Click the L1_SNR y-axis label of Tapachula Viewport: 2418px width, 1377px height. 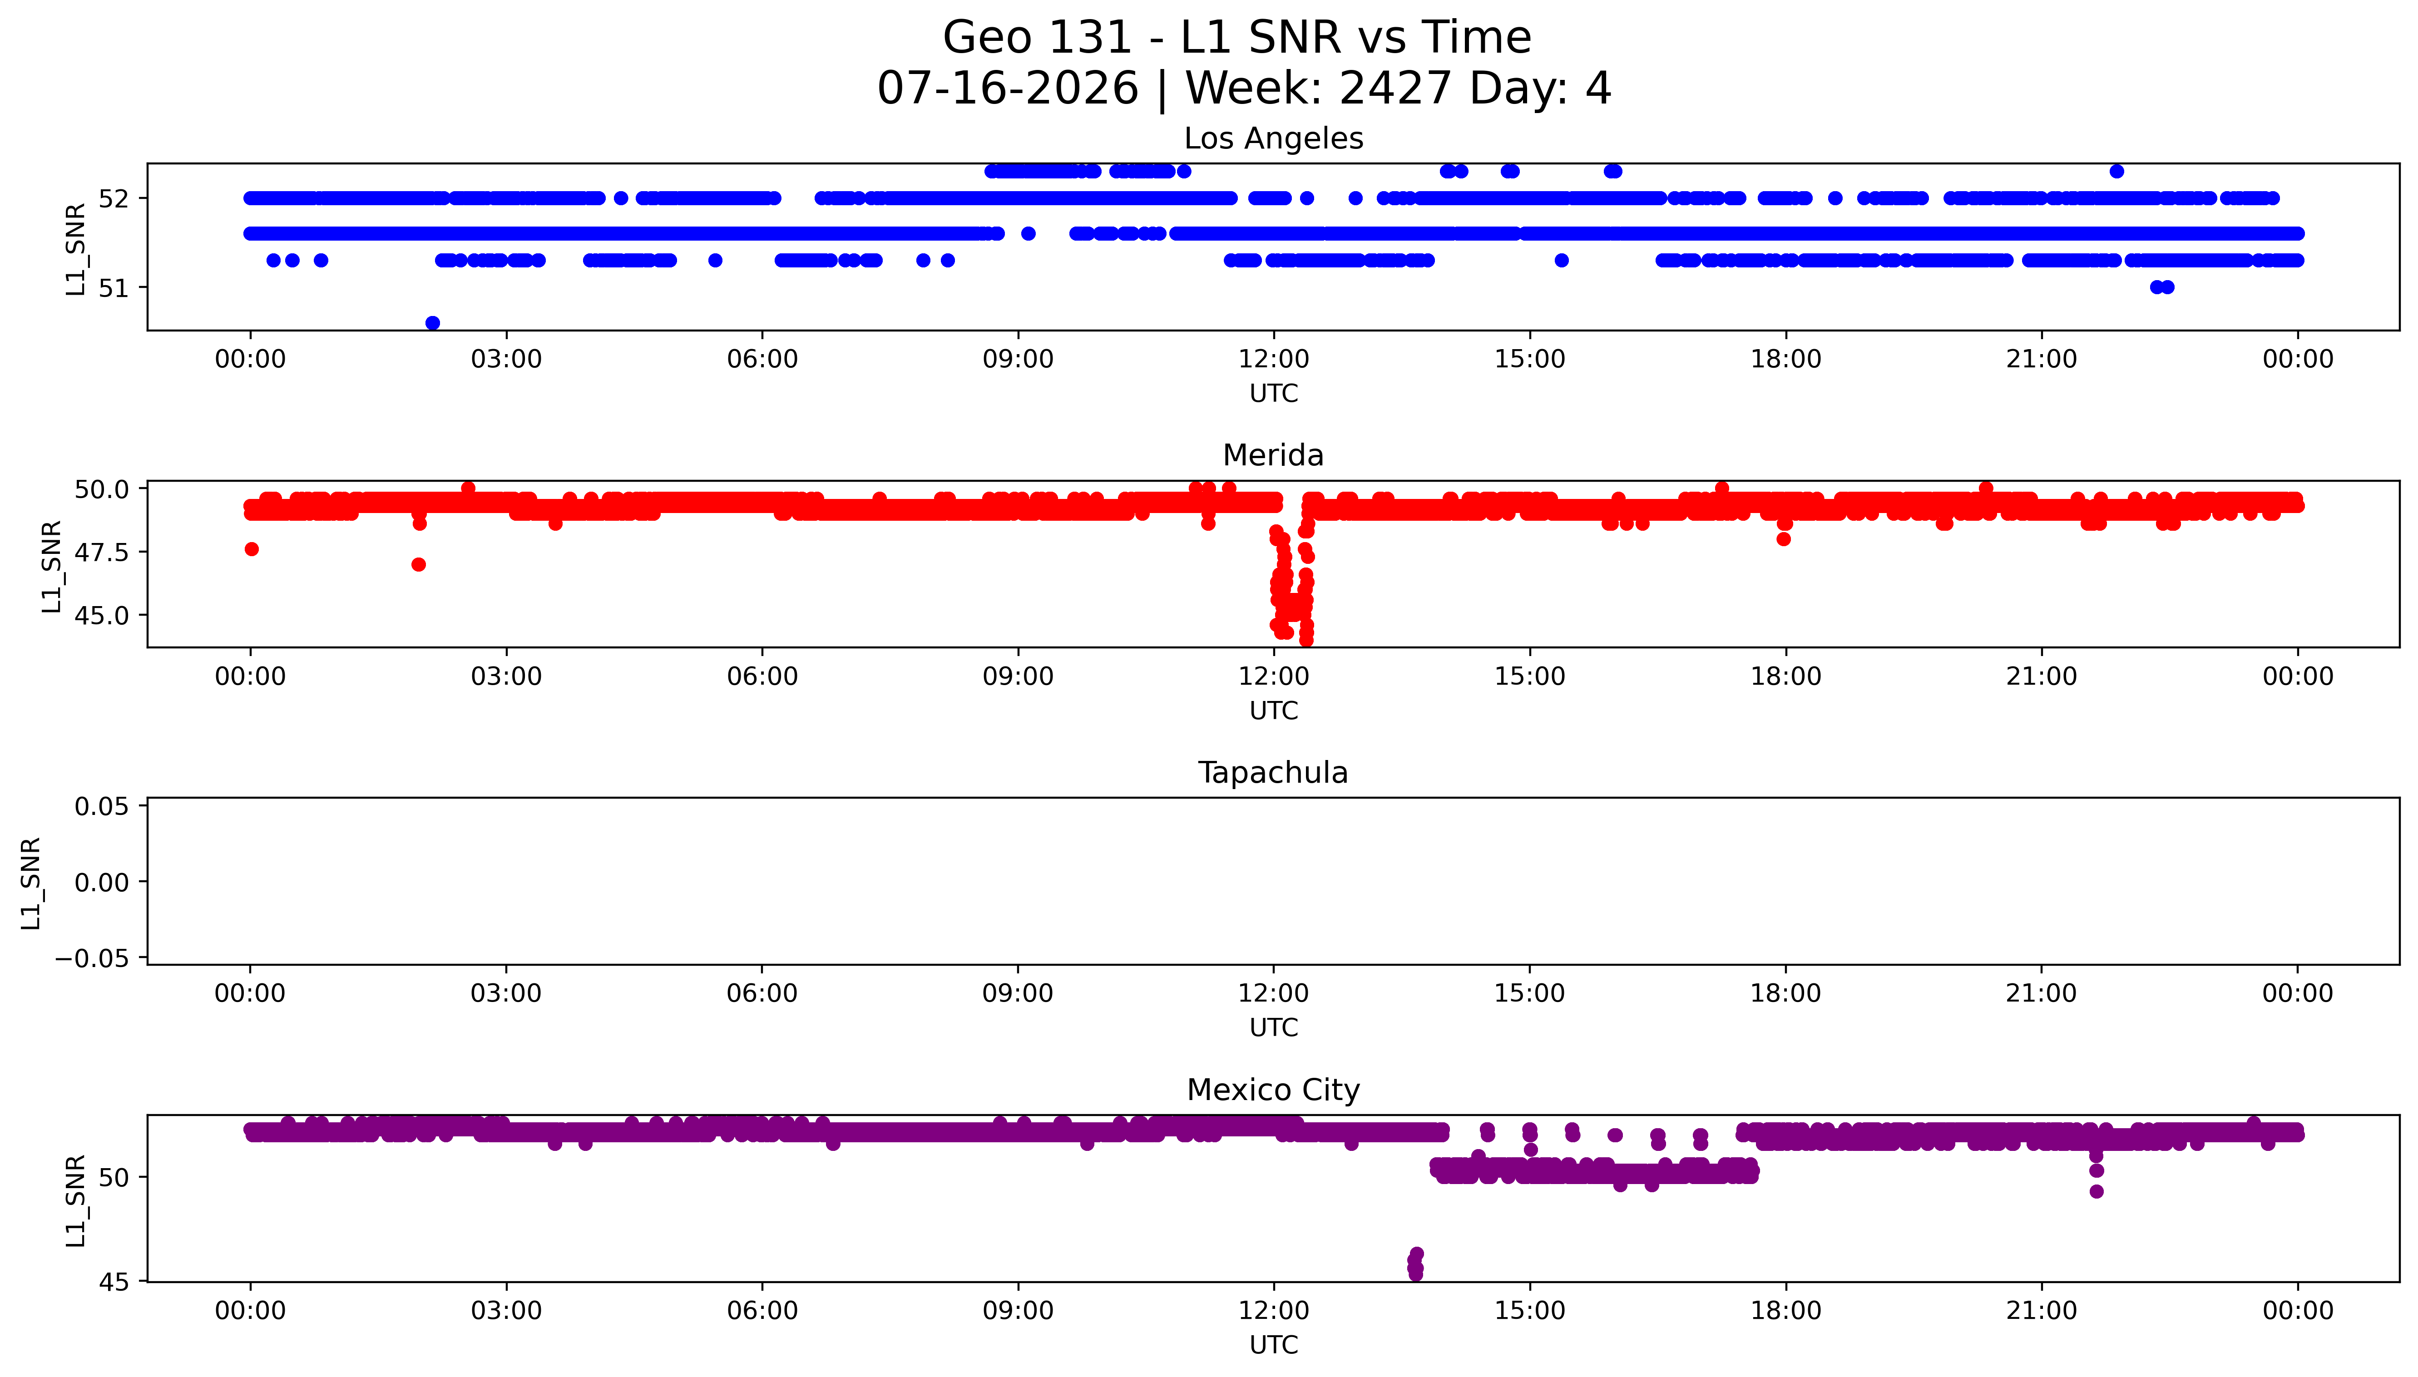(x=31, y=883)
